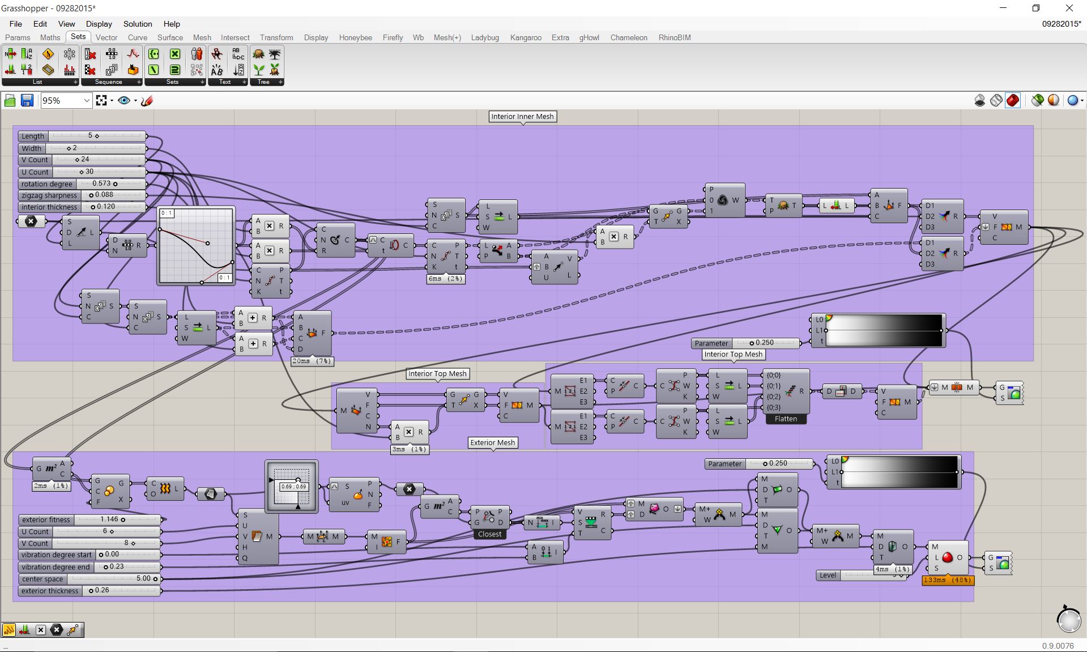Switch to the Kangaroo tab
Image resolution: width=1087 pixels, height=652 pixels.
(x=525, y=37)
